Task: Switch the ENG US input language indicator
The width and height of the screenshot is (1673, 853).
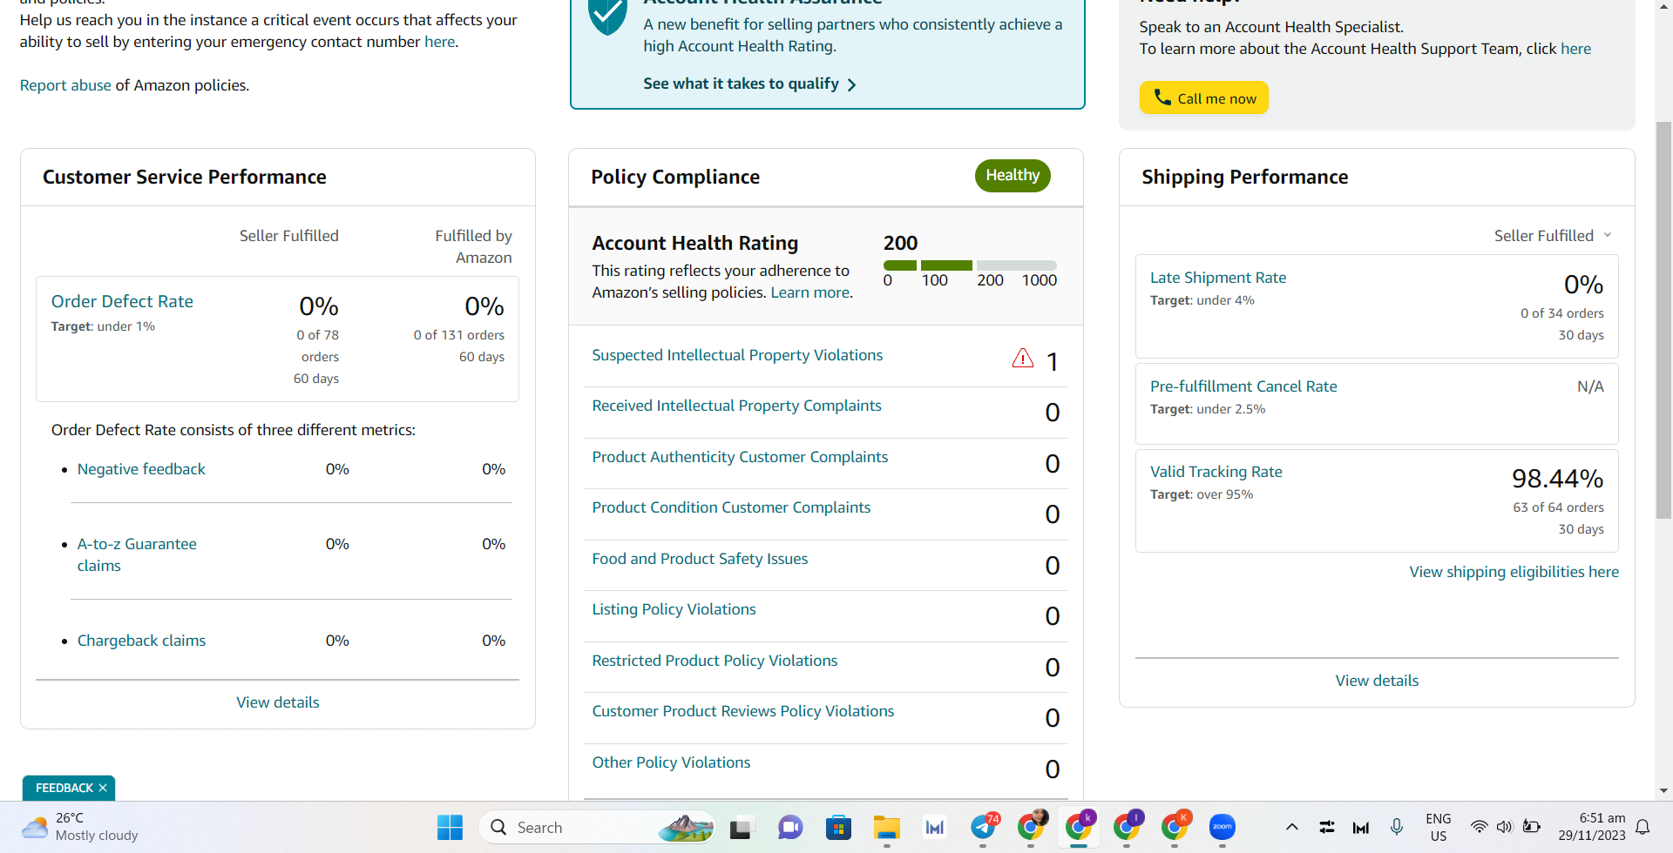Action: (x=1439, y=827)
